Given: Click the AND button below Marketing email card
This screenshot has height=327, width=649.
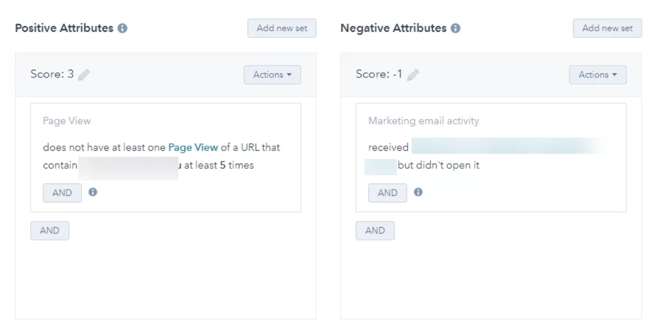Looking at the screenshot, I should [375, 231].
